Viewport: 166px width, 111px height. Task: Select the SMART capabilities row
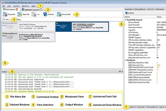point(145,50)
